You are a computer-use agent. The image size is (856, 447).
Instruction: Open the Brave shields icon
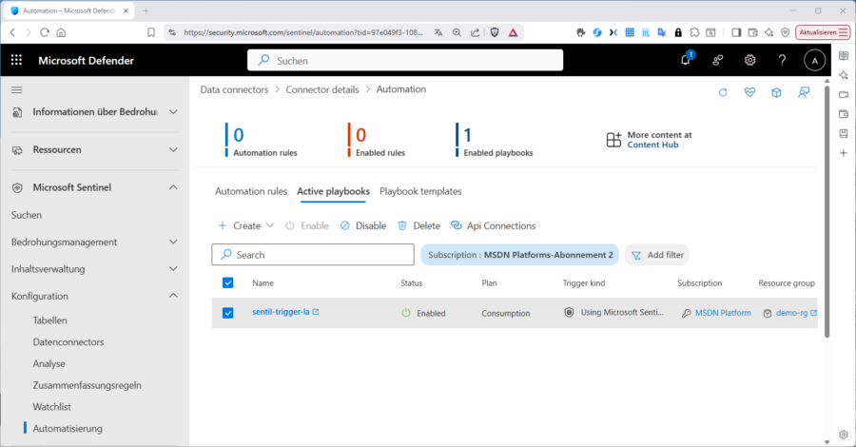pyautogui.click(x=495, y=32)
